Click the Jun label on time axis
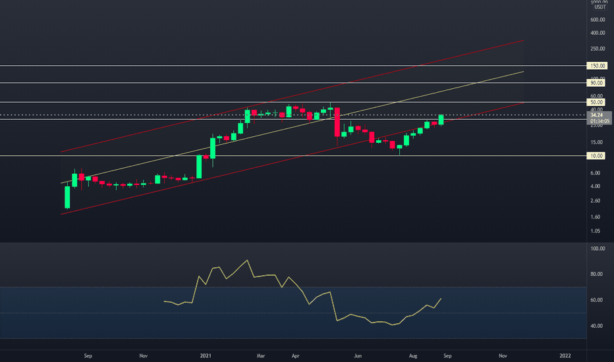The image size is (614, 362). pyautogui.click(x=358, y=355)
